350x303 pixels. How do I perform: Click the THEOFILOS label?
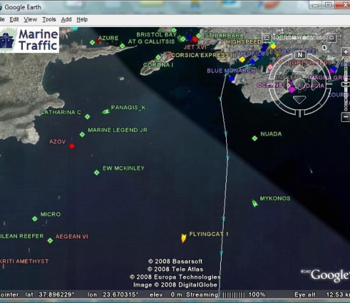(x=252, y=54)
